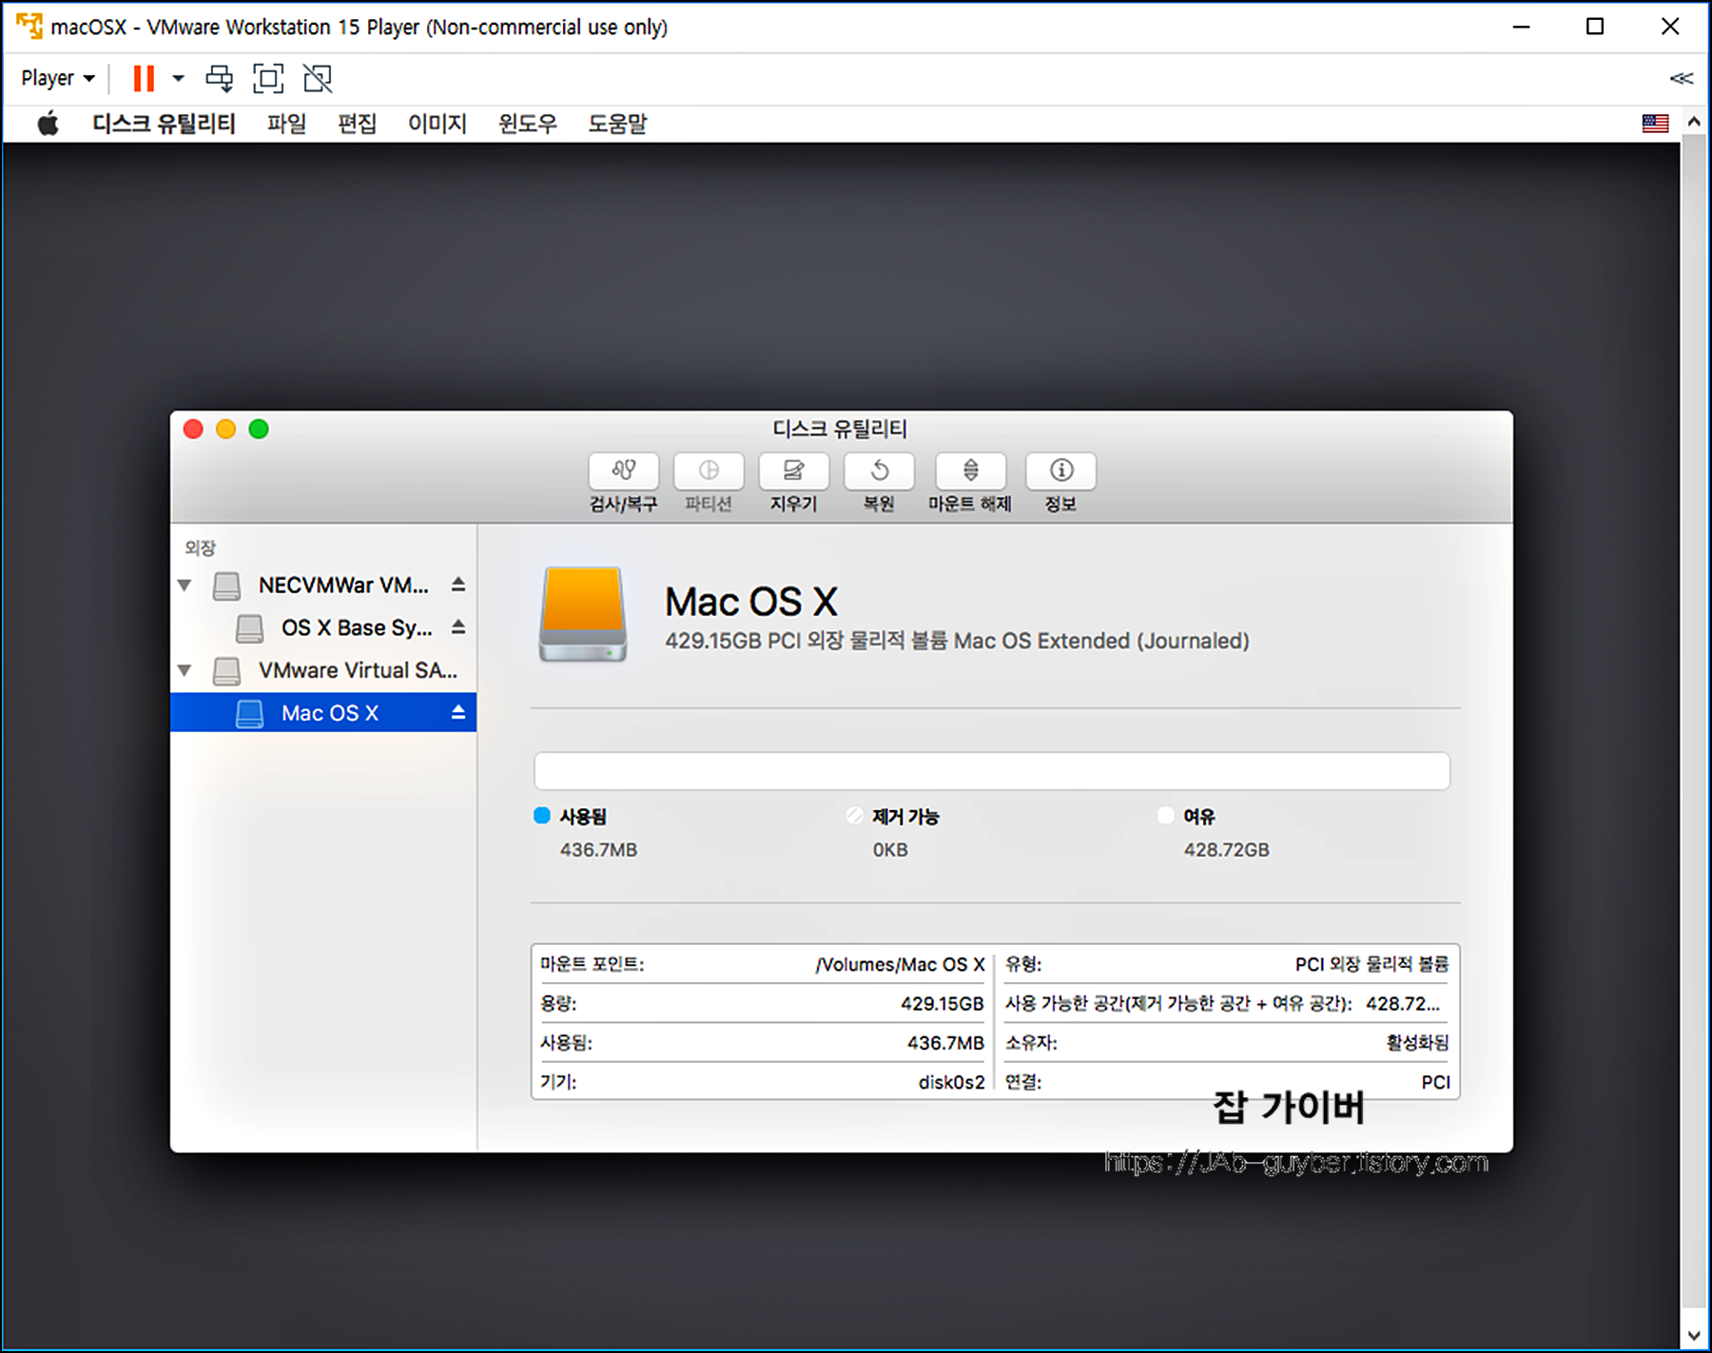Open the 파일 menu

pos(286,124)
